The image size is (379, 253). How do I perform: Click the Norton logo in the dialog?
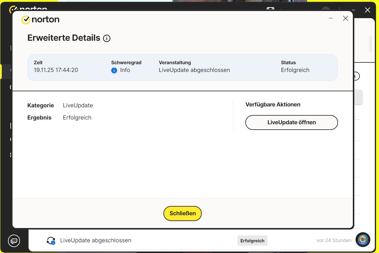tap(40, 20)
